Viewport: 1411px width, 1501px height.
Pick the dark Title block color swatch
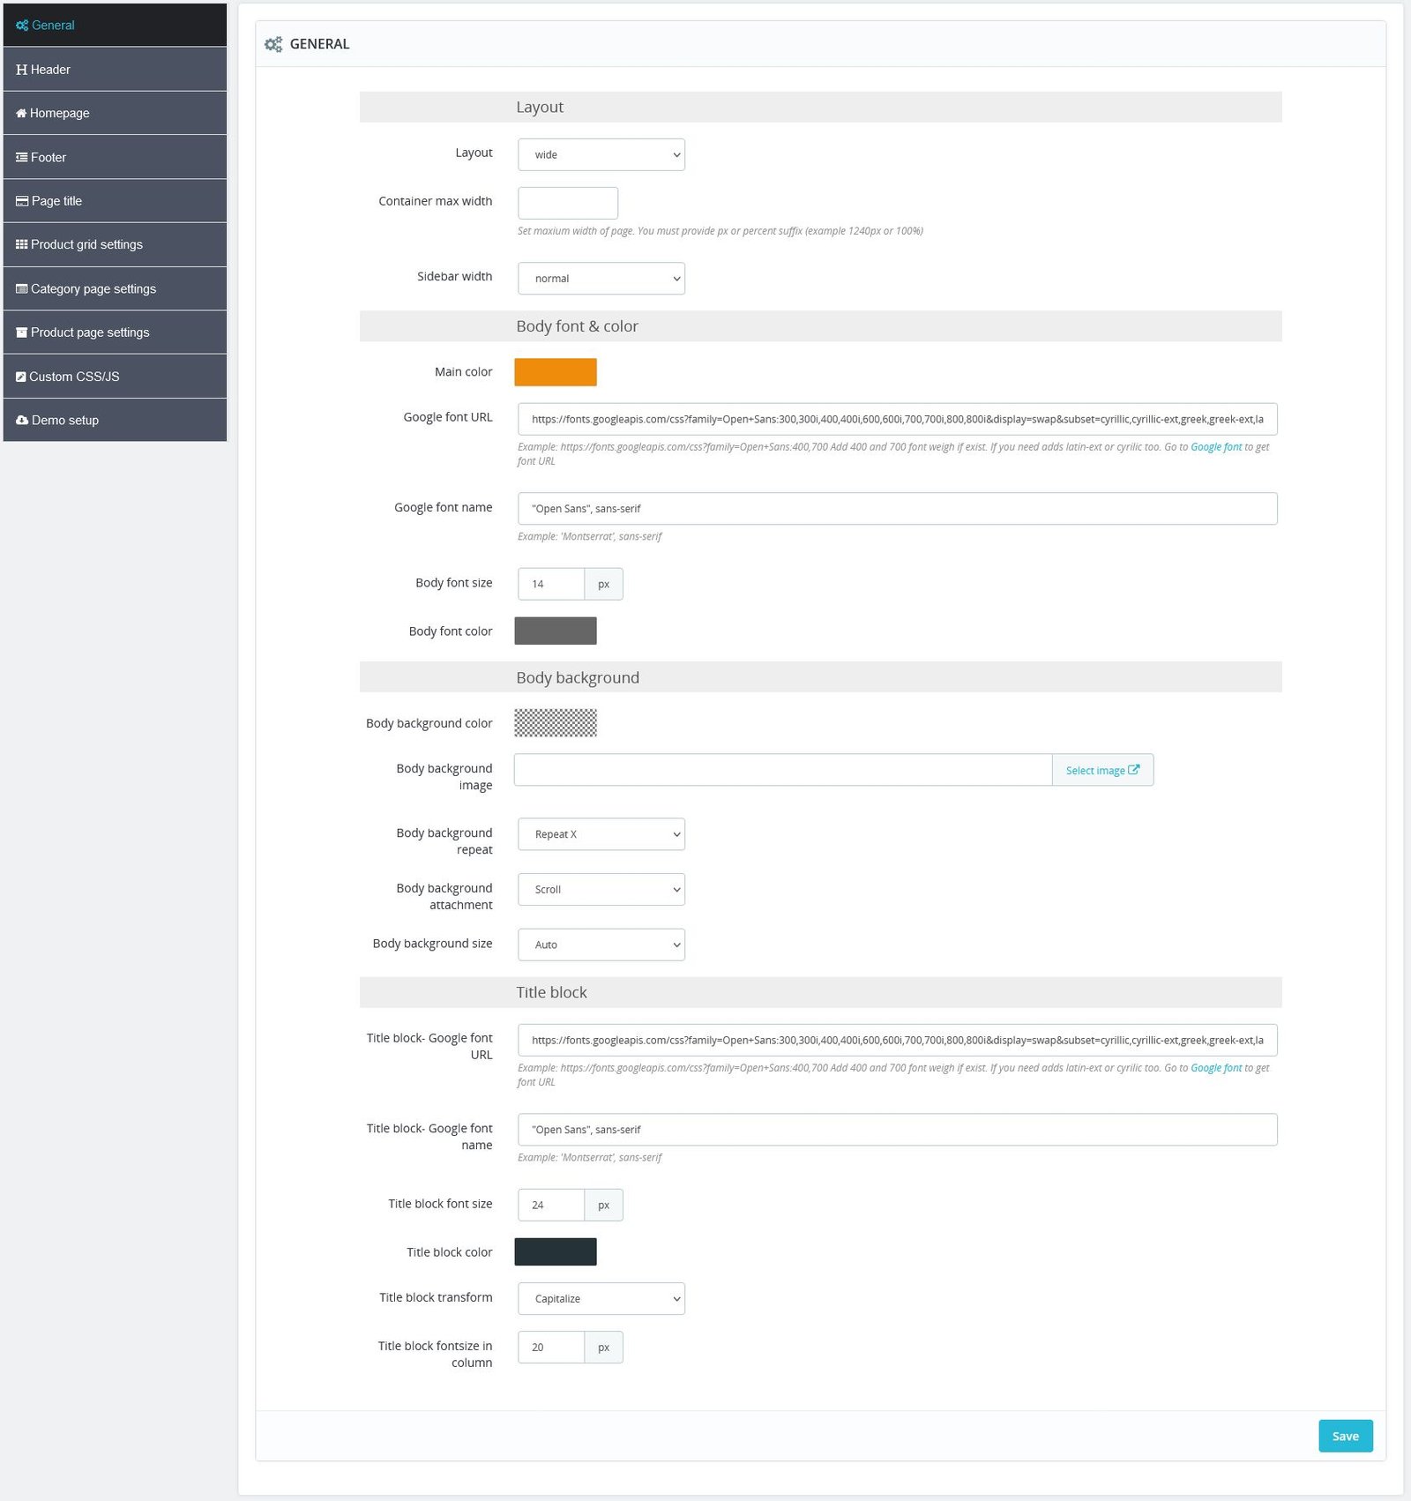[556, 1252]
